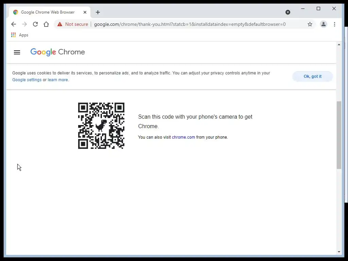This screenshot has width=348, height=261.
Task: Click the page scrollbar thumb
Action: 339,135
